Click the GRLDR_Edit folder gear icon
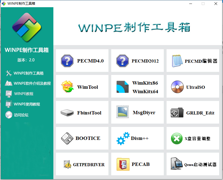Image resolution: width=223 pixels, height=180 pixels. pos(177,113)
